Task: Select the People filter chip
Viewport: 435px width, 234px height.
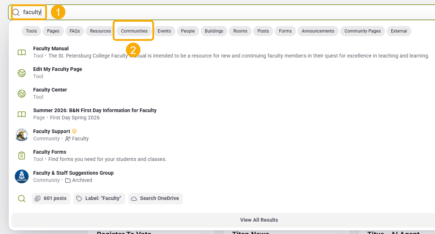Action: tap(188, 31)
